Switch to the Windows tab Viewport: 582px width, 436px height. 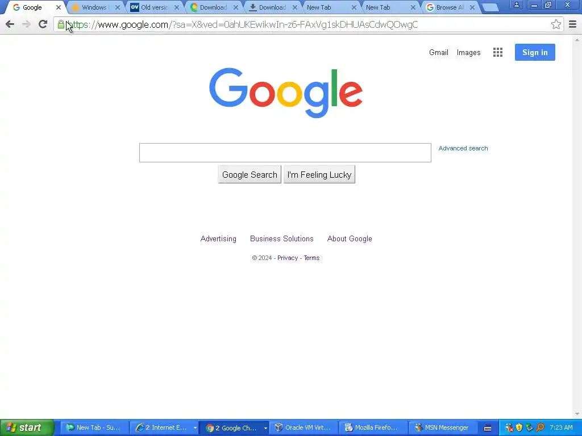pyautogui.click(x=94, y=7)
